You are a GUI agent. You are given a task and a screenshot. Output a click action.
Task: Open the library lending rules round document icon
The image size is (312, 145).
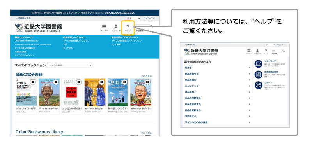coord(259,75)
